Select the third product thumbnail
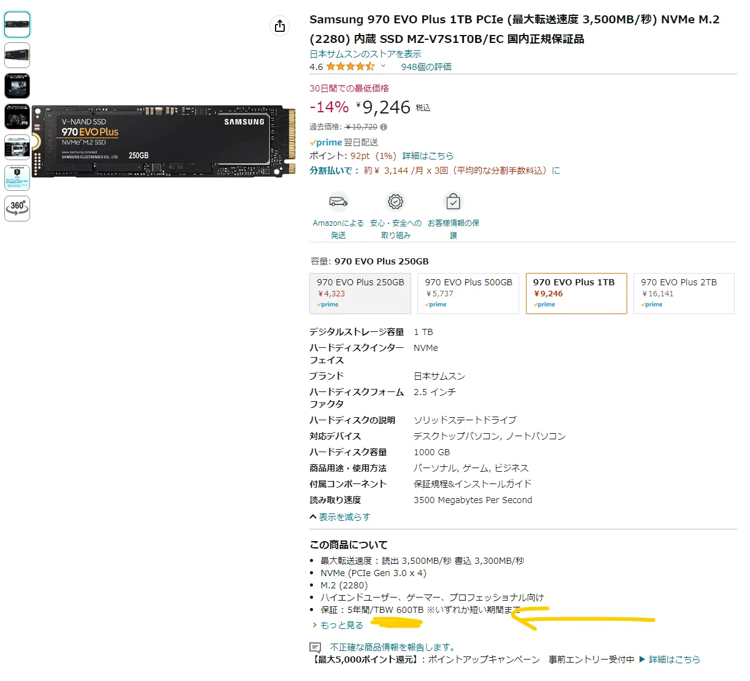 tap(17, 86)
